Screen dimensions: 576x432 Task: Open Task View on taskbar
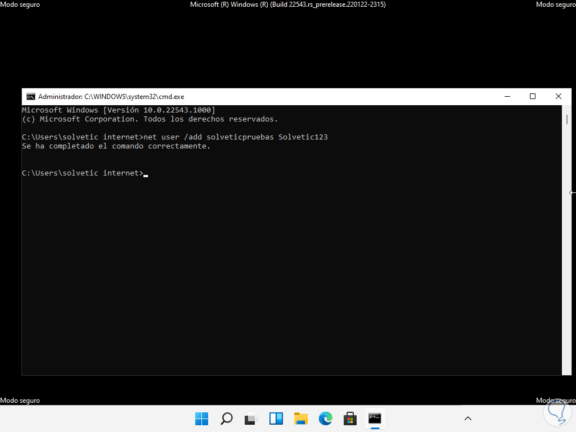251,418
